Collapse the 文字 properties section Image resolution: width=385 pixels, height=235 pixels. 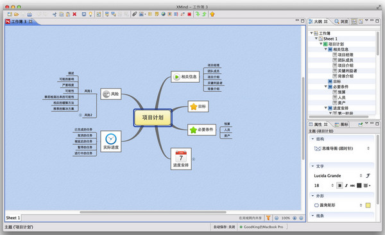tap(313, 166)
